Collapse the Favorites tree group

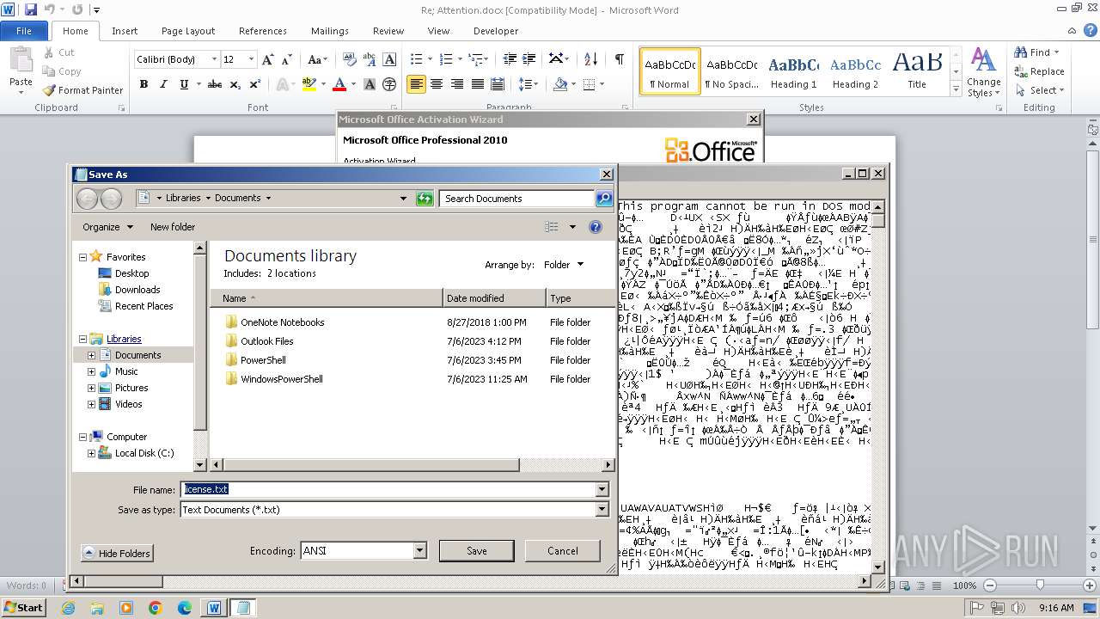(82, 257)
